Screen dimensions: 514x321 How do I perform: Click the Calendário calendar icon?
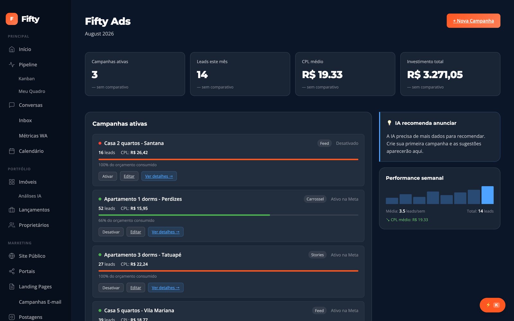(x=12, y=151)
